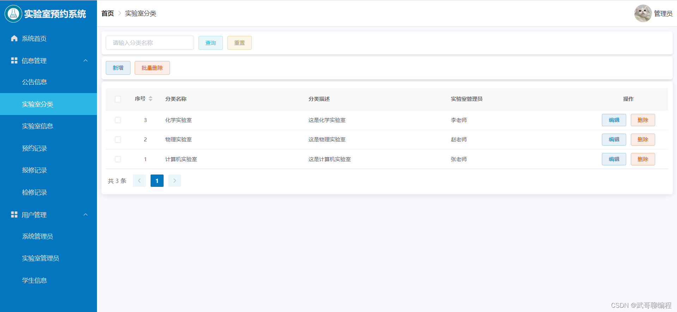Click the 这是化学实验室 description cell
Viewport: 677px width, 312px height.
pos(327,120)
